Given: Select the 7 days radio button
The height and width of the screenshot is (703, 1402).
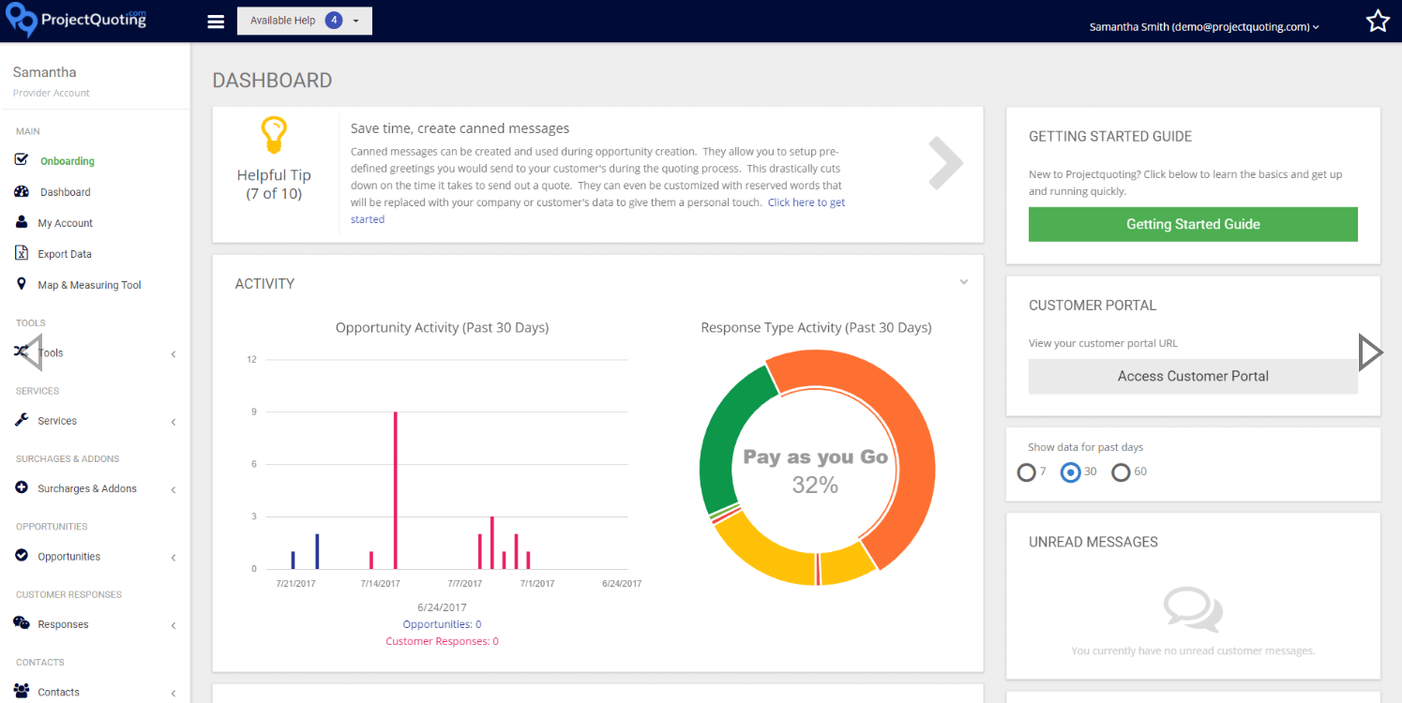Looking at the screenshot, I should point(1026,472).
